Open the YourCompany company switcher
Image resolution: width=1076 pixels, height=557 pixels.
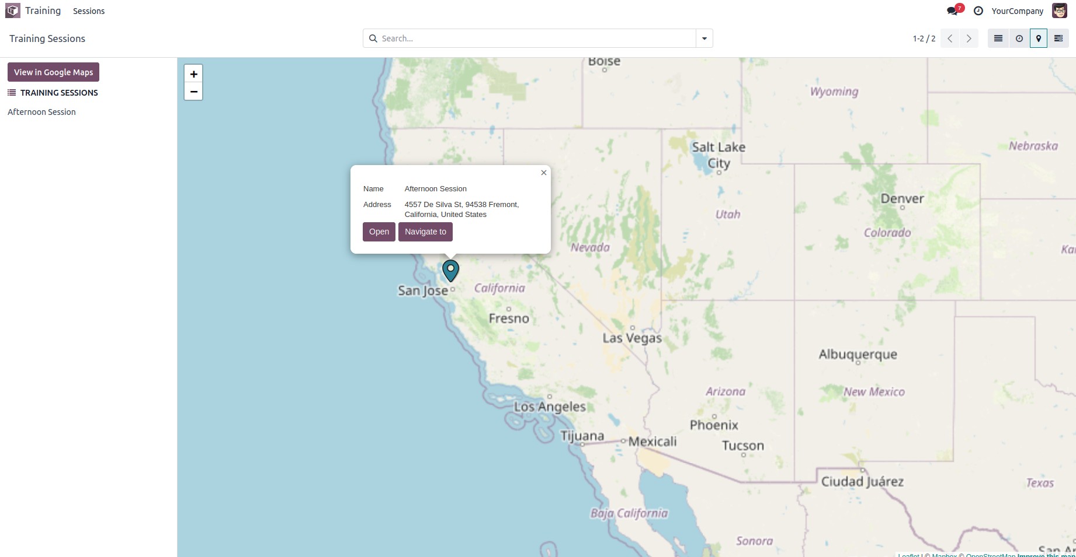(x=1017, y=11)
